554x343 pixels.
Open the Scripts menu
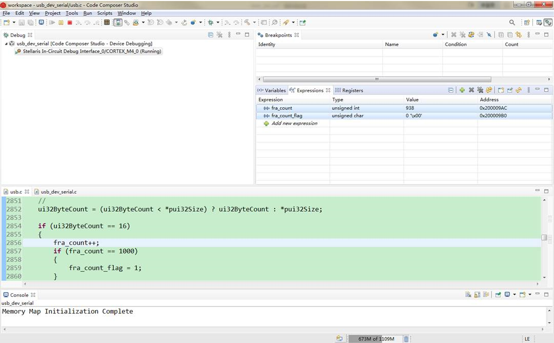point(105,13)
